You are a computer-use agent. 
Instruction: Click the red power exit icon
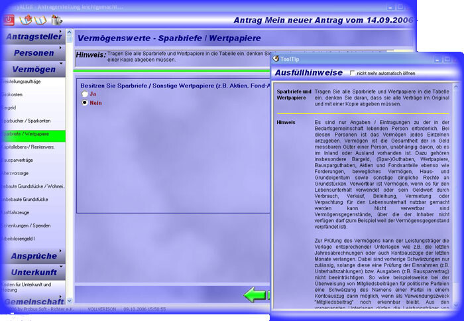(x=9, y=20)
